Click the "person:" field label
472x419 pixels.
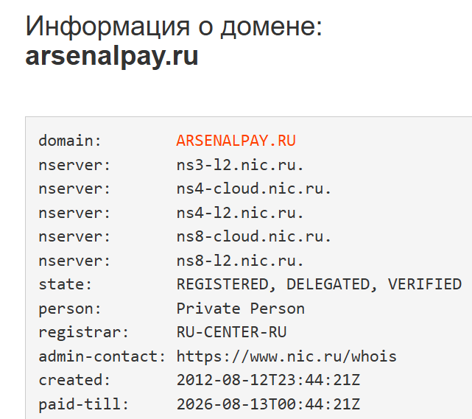pos(70,309)
